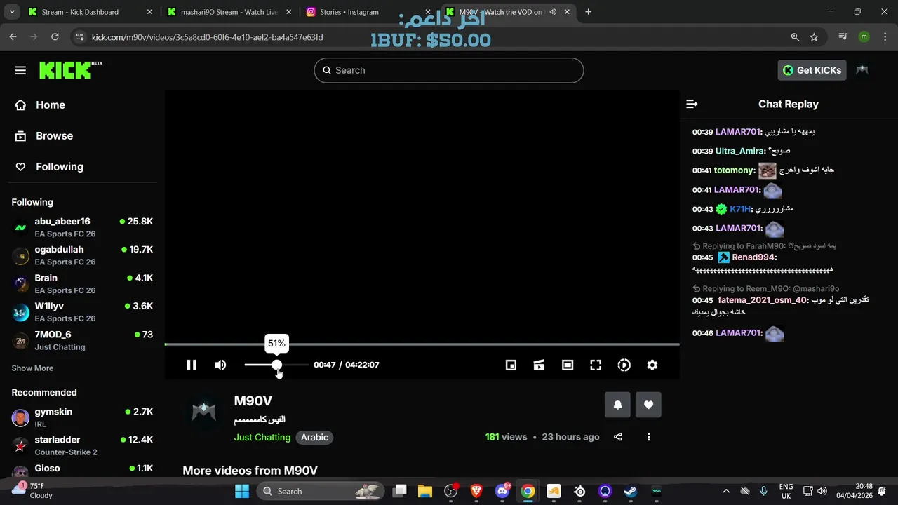
Task: Open browser media control icon
Action: point(843,37)
